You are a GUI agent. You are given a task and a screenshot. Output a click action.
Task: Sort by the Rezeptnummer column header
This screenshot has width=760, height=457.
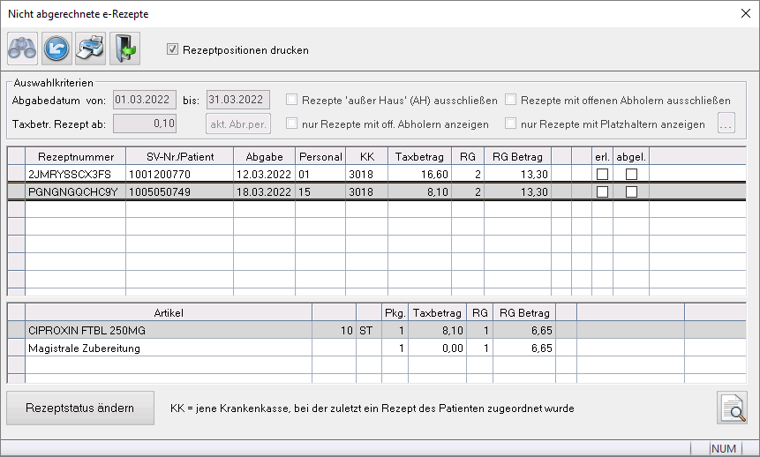click(75, 156)
